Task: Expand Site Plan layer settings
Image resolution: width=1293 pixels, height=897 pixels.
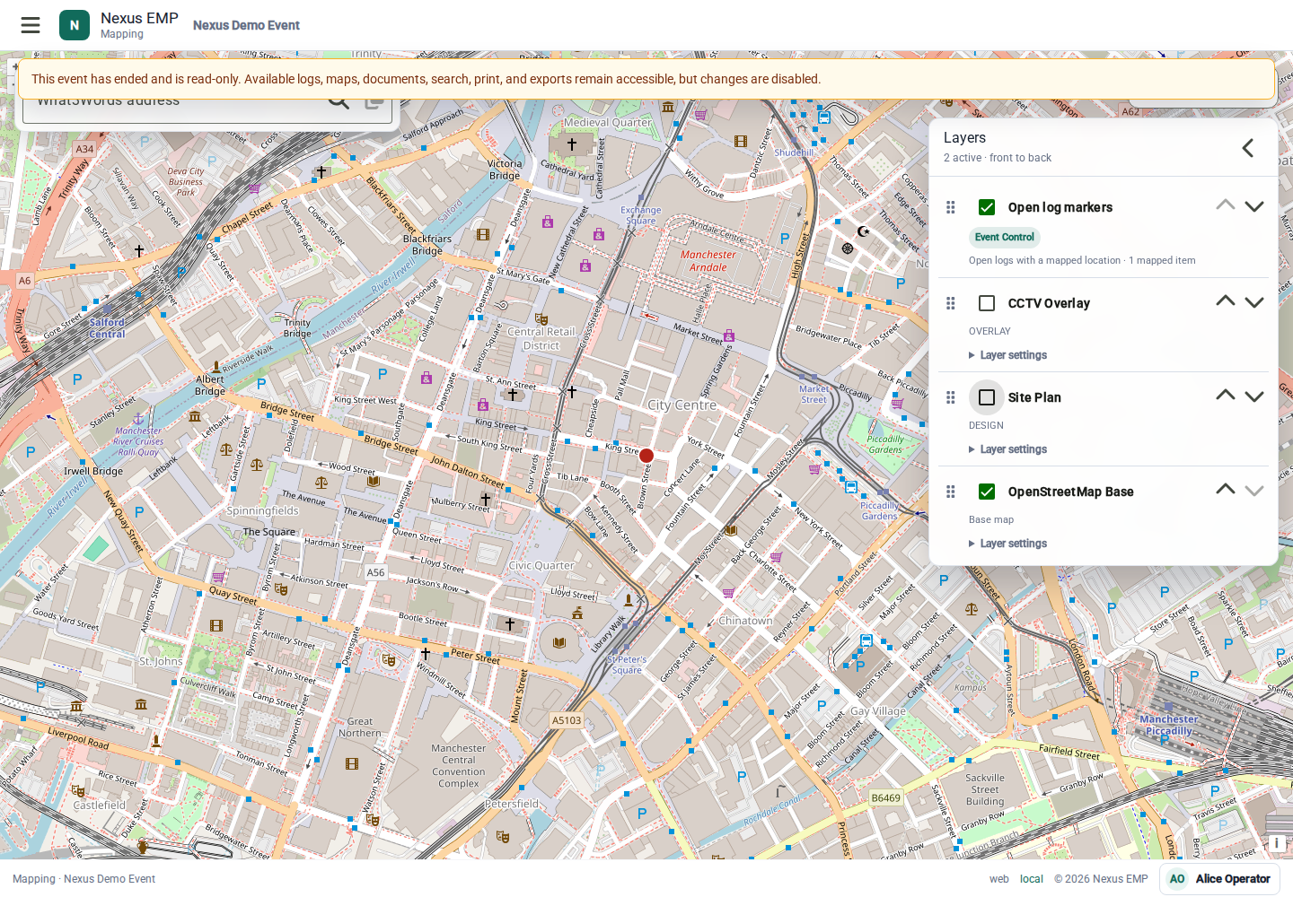Action: 1008,449
